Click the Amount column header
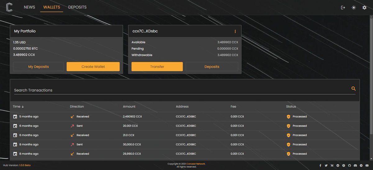Image resolution: width=373 pixels, height=170 pixels. [x=129, y=107]
